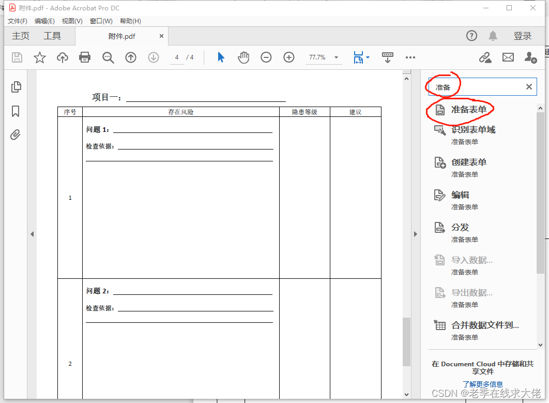
Task: Open the 编辑(E) menu
Action: [x=44, y=21]
